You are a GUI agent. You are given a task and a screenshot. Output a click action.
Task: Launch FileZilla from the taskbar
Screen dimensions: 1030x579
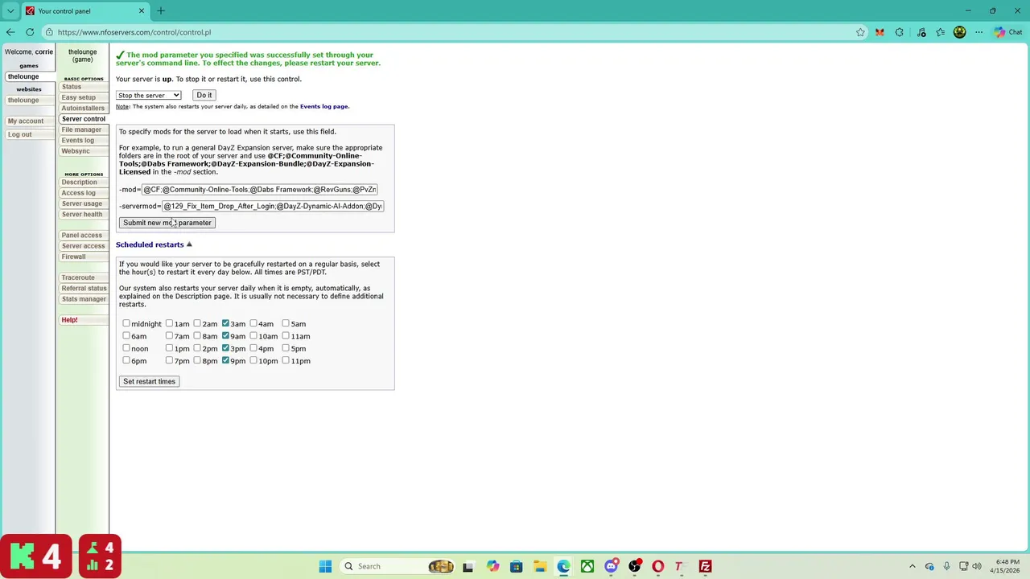tap(705, 566)
